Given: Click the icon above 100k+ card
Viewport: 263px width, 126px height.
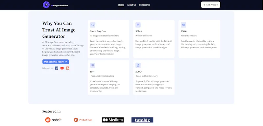Looking at the screenshot, I should [x=183, y=25].
